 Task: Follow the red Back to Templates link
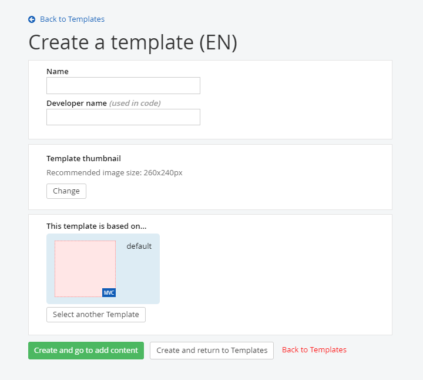(x=314, y=350)
